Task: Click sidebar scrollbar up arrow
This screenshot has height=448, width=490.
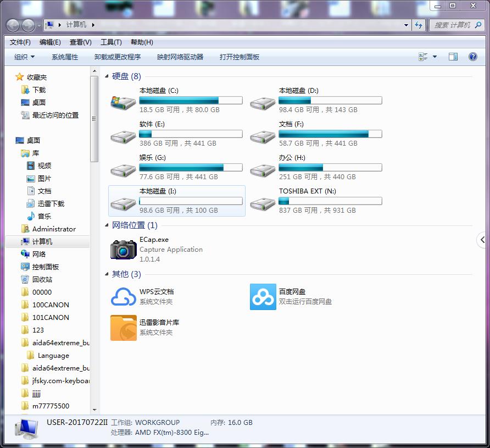Action: 94,71
